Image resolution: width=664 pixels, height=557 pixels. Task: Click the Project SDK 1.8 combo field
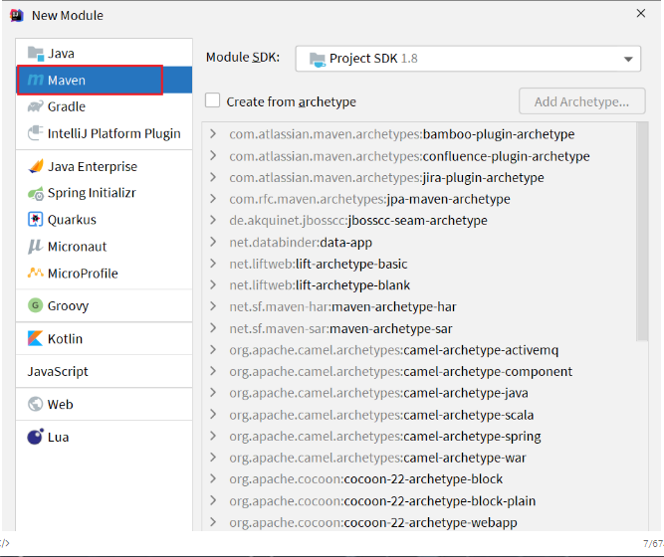[468, 59]
